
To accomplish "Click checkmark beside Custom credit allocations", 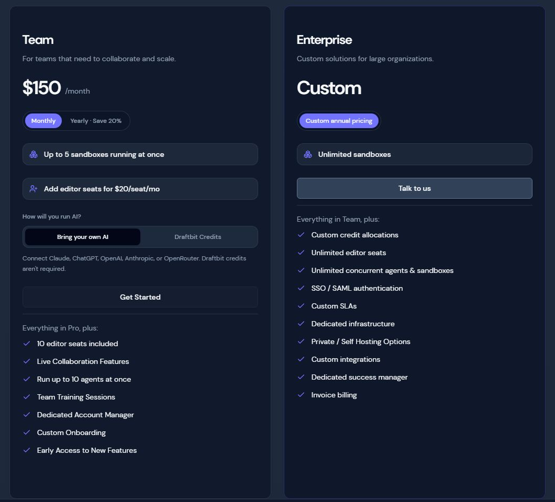I will point(301,235).
